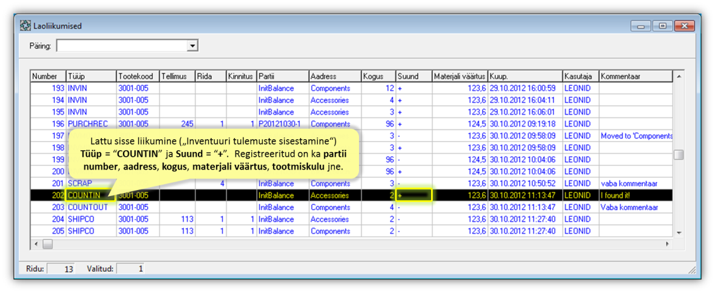
Task: Click the Ridu count field showing 13
Action: point(62,269)
